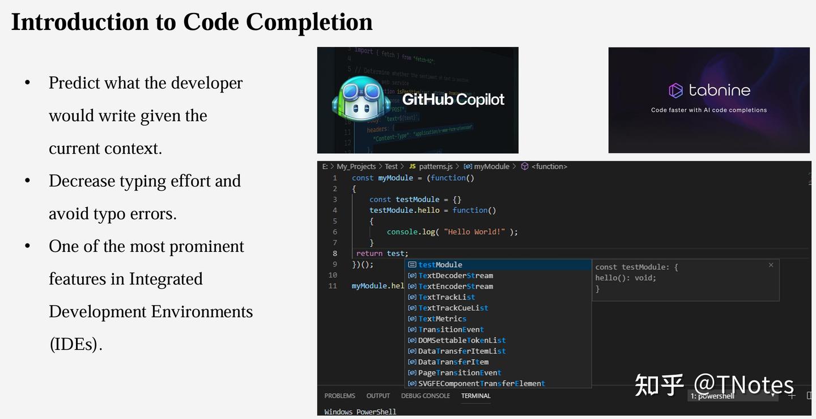Click the icon beside TextMetrics suggestion
This screenshot has height=419, width=816.
pos(413,319)
